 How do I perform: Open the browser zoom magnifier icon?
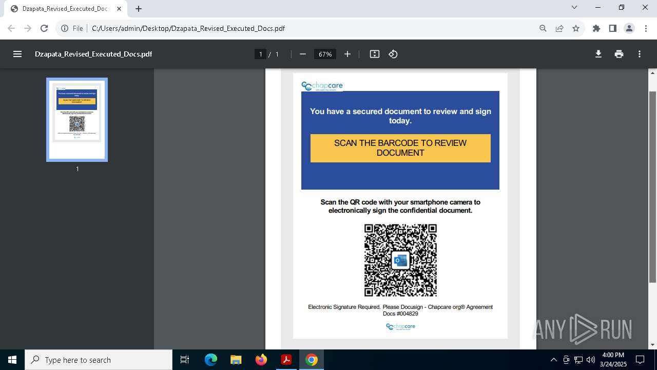(x=543, y=28)
